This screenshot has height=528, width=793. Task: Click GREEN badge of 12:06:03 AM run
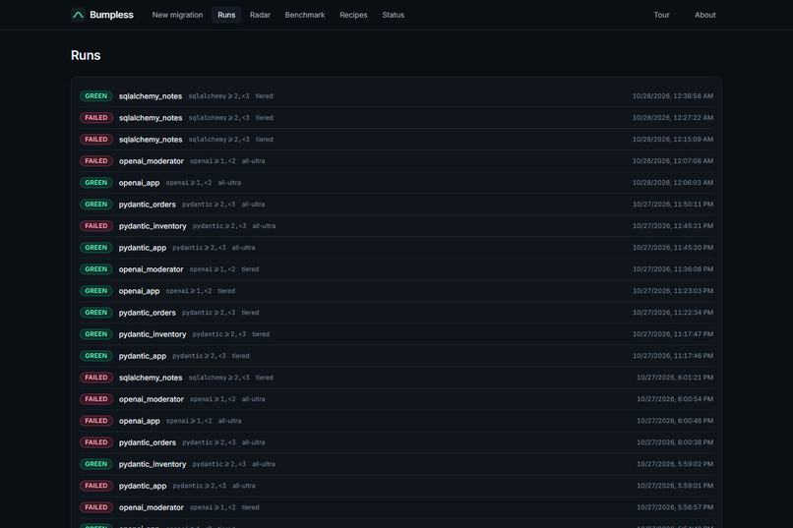coord(96,183)
